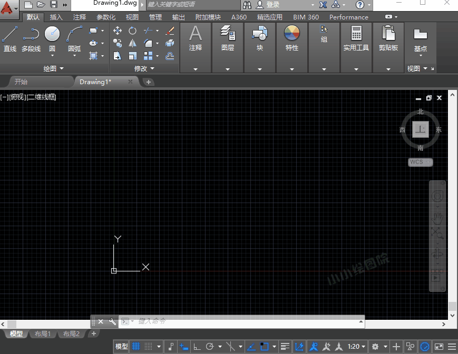
Task: Toggle 2D object snap square icon
Action: [264, 347]
